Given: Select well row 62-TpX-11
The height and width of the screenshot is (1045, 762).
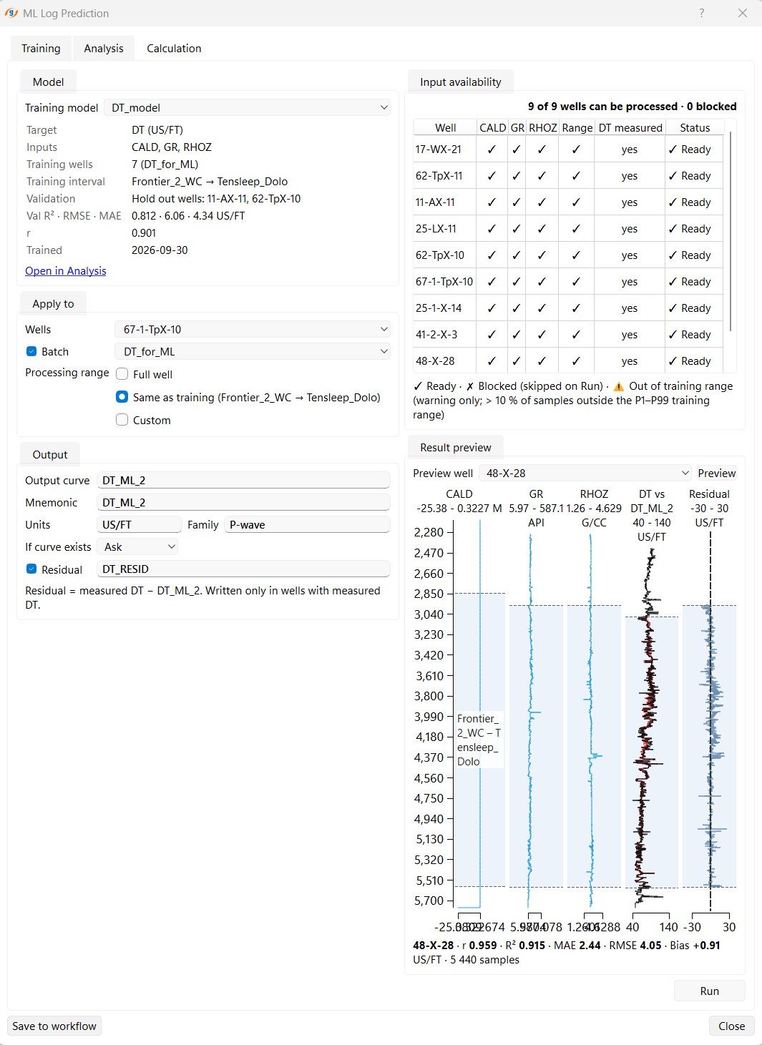Looking at the screenshot, I should pos(568,175).
